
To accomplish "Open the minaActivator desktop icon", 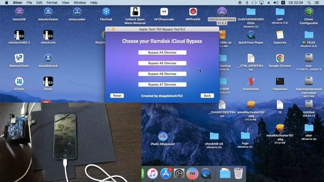I will point(48,12).
